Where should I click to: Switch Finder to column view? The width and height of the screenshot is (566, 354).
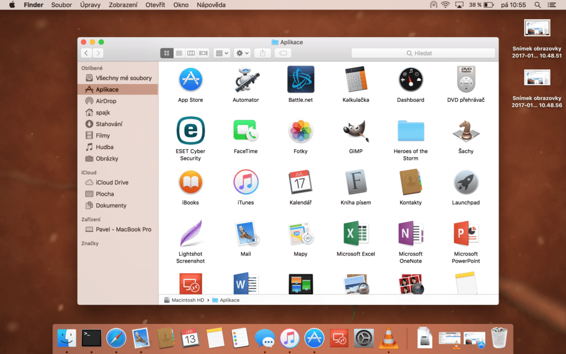(x=191, y=53)
